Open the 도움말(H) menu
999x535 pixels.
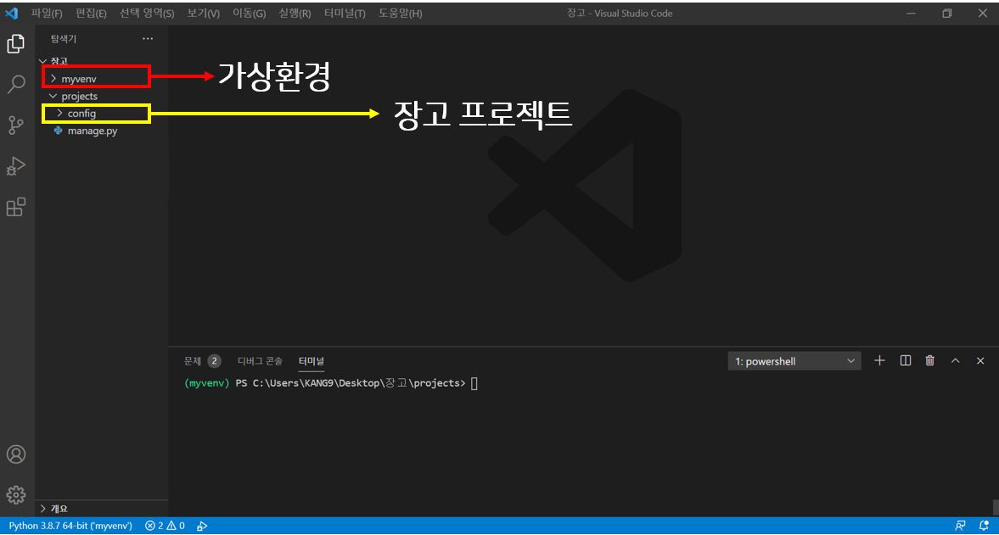pos(400,14)
